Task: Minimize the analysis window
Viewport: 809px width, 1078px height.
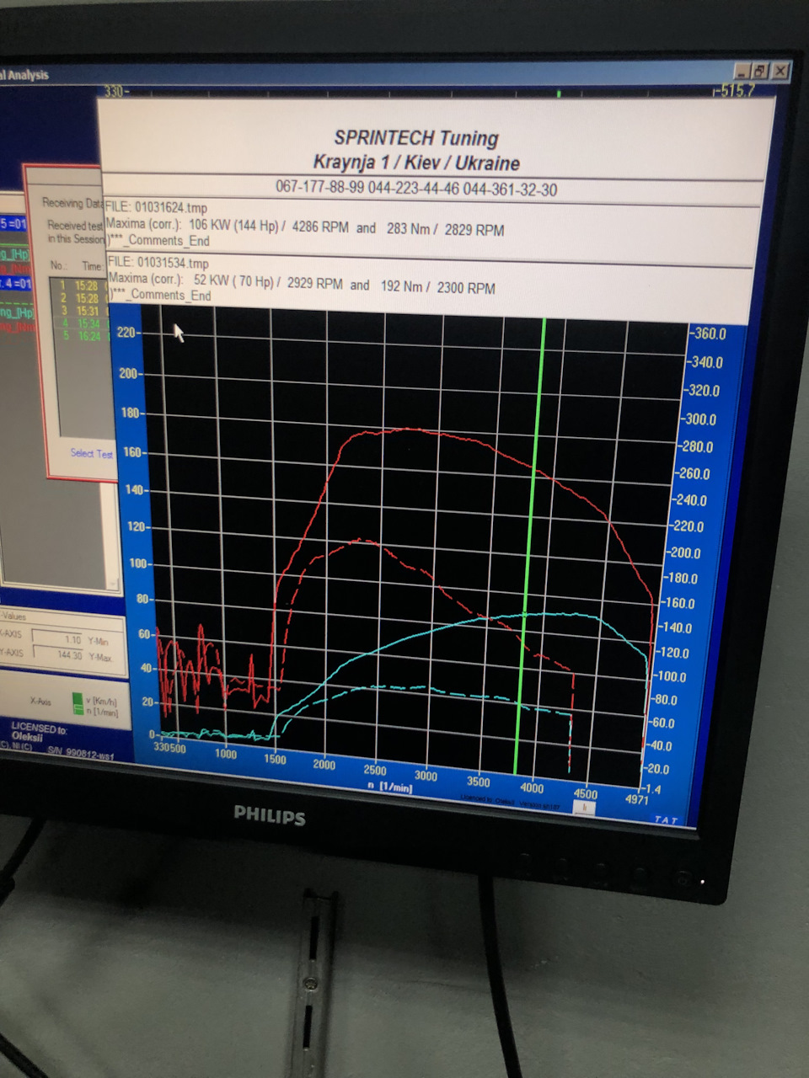Action: (x=742, y=72)
